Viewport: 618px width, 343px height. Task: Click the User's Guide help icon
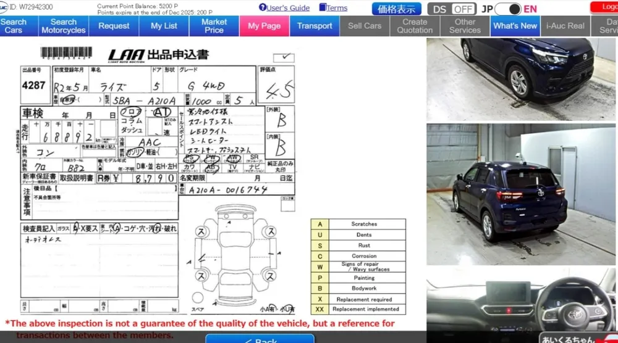click(263, 7)
